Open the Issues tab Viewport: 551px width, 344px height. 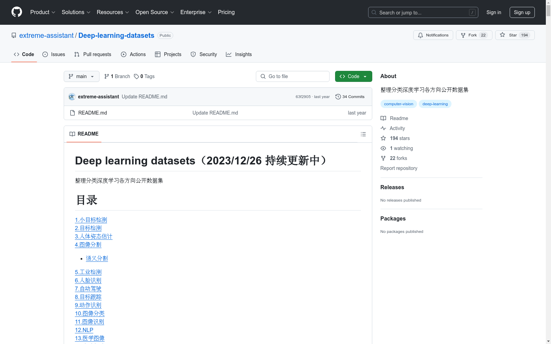pos(54,54)
